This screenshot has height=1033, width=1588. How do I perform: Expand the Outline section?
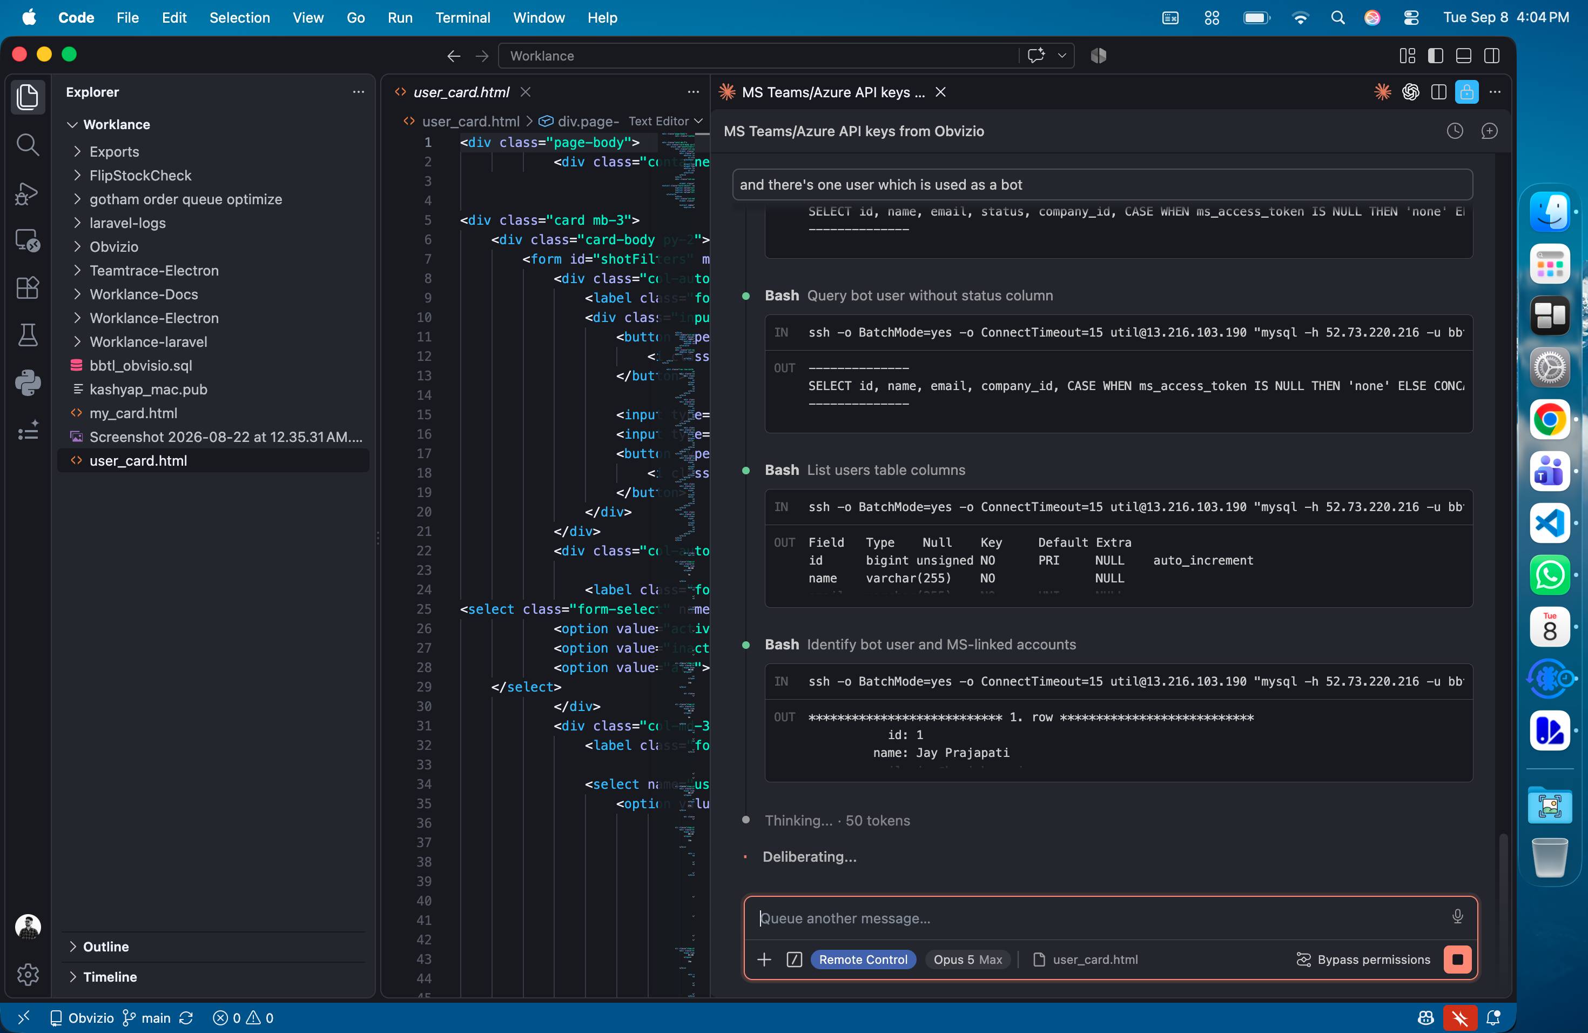105,946
